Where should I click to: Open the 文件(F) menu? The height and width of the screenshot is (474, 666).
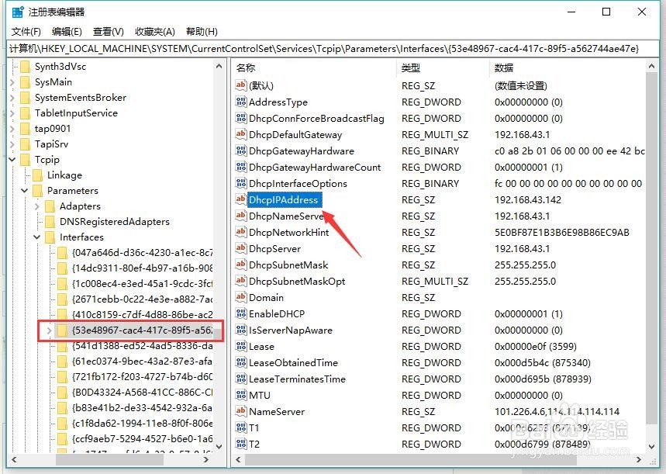click(26, 32)
